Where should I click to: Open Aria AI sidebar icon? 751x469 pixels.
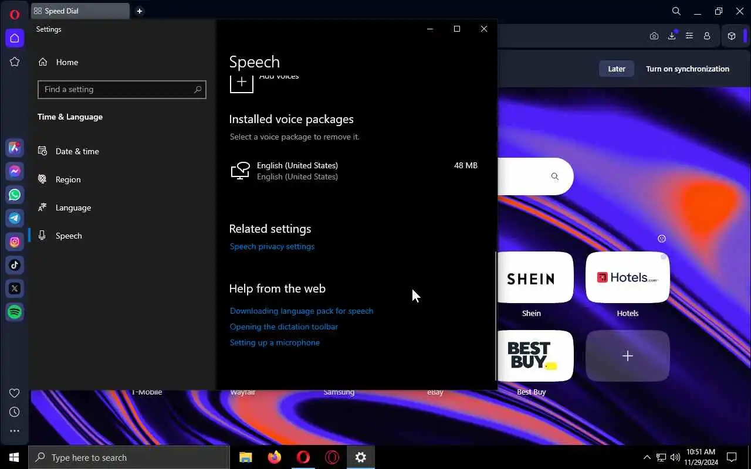click(15, 148)
